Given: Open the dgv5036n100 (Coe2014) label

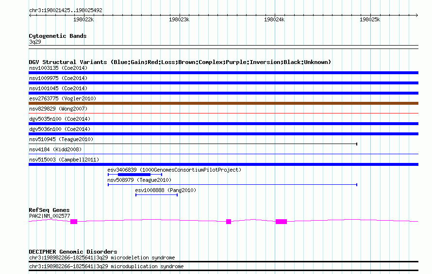Looking at the screenshot, I should [60, 129].
